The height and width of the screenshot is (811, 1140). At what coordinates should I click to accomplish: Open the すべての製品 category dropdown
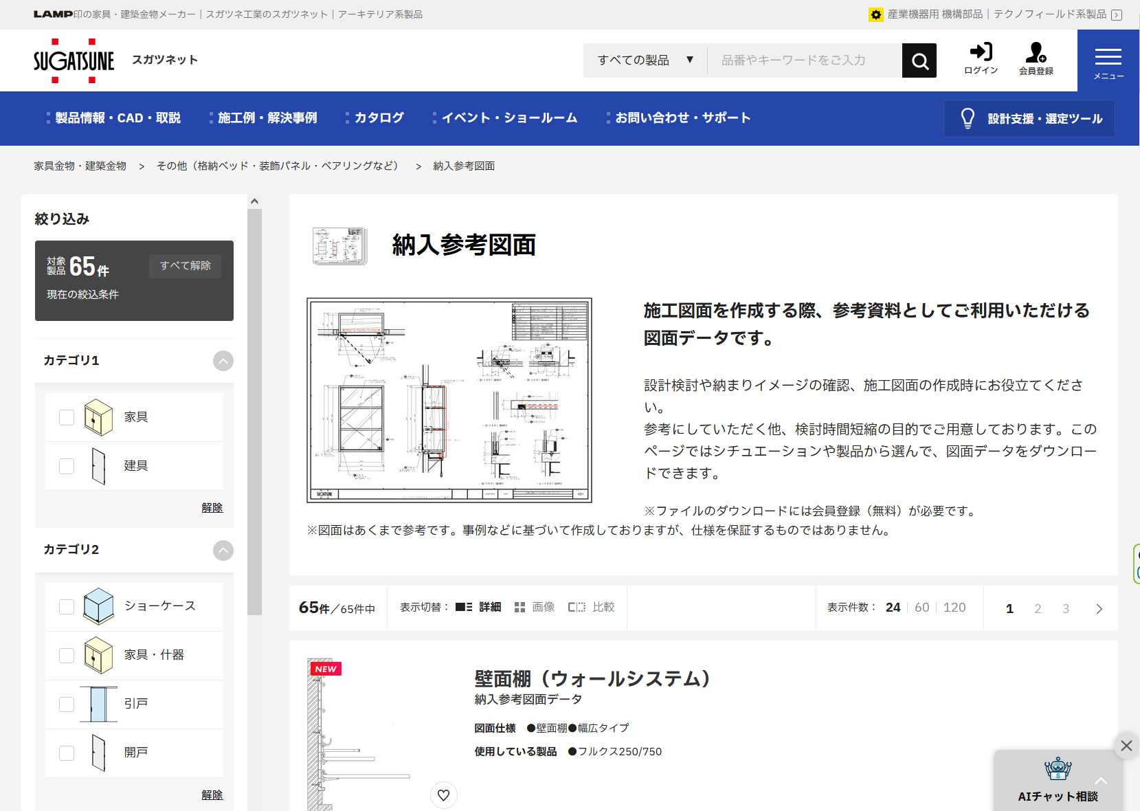645,60
